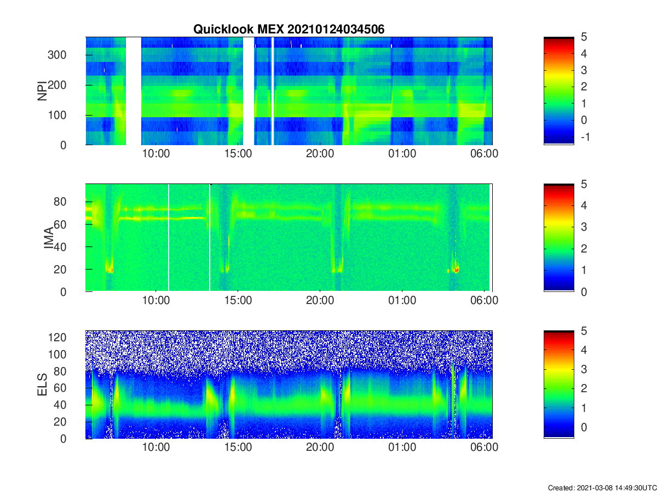657x493 pixels.
Task: Click the IMA panel colorbar
Action: (x=558, y=238)
